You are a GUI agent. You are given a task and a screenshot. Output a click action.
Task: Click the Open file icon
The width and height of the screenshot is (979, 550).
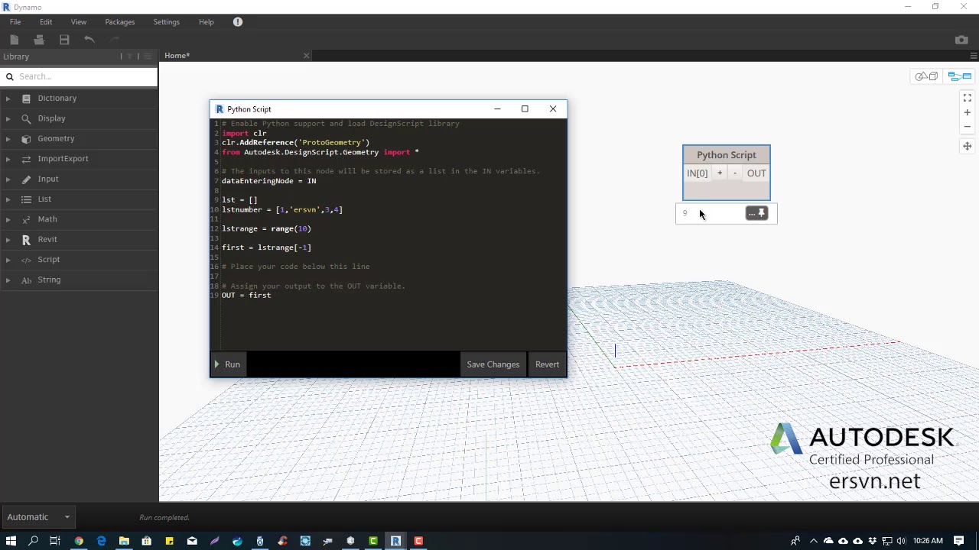[39, 40]
